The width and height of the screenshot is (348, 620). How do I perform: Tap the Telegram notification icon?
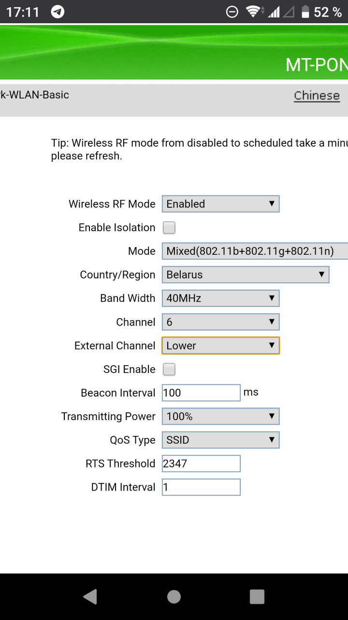(58, 12)
